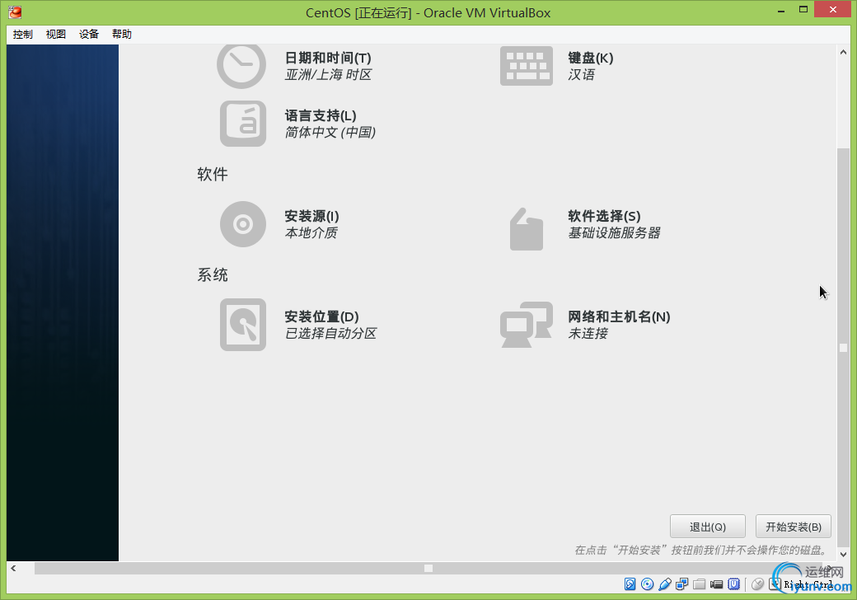Click the 软件 section heading
The width and height of the screenshot is (857, 600).
tap(212, 175)
